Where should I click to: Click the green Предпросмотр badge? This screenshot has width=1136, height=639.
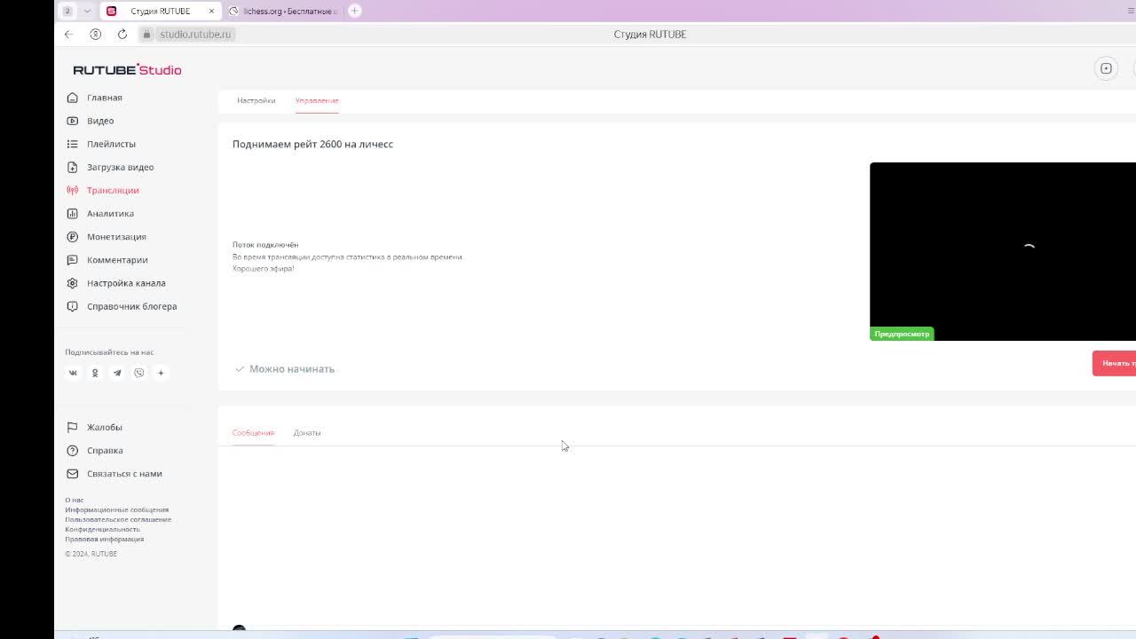[902, 334]
